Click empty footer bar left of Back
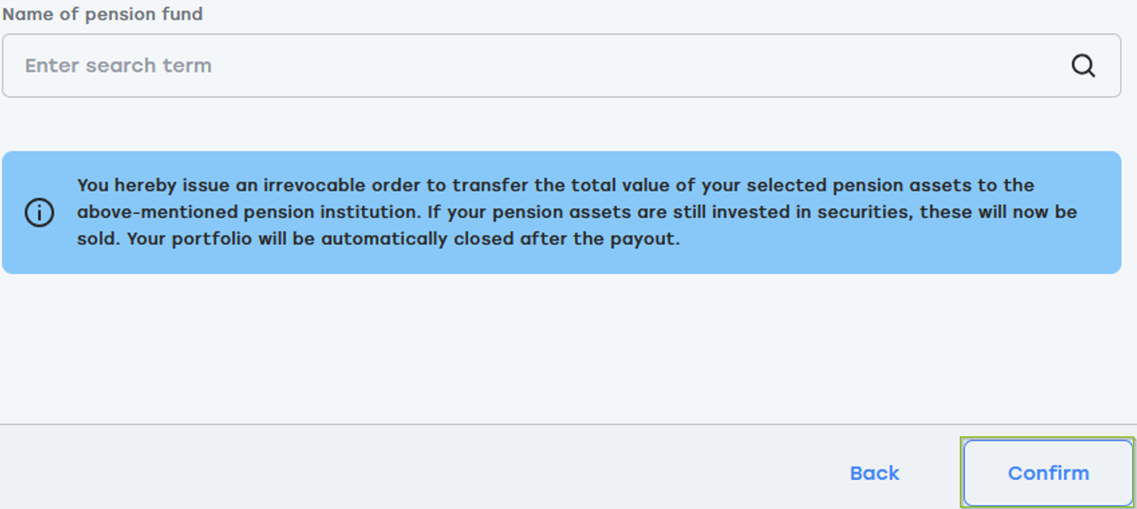1137x509 pixels. pyautogui.click(x=412, y=467)
